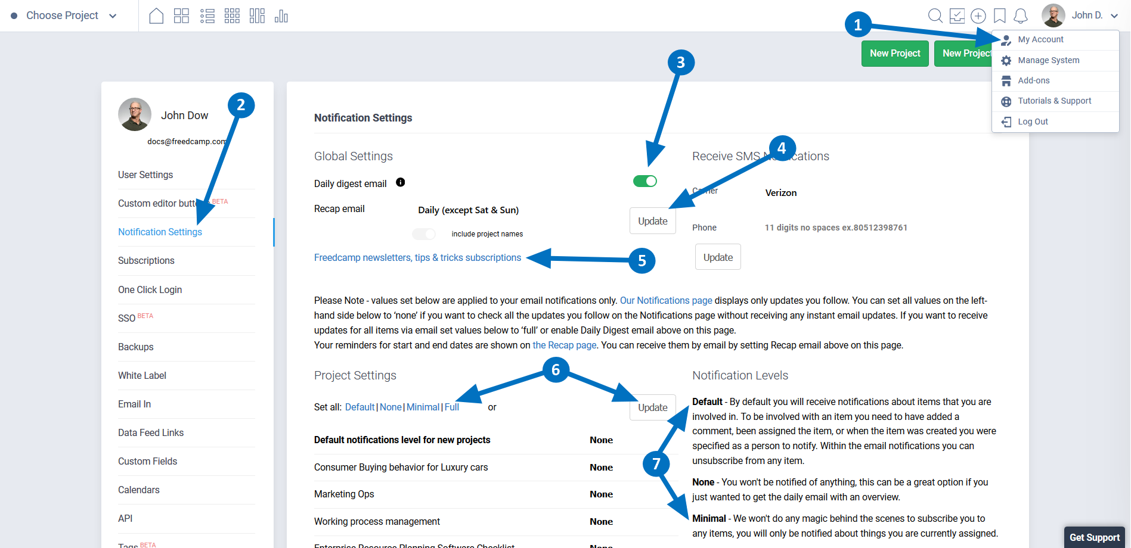Select My Account from user menu
Screen dimensions: 1131x548
(x=1040, y=39)
